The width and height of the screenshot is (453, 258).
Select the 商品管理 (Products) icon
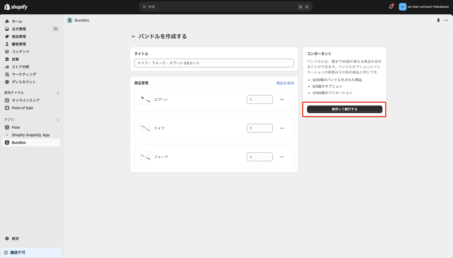pos(7,37)
